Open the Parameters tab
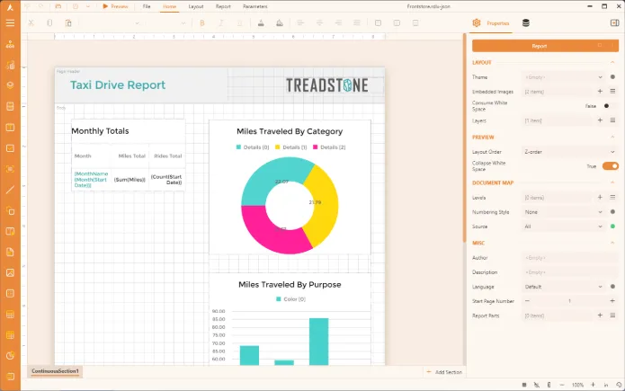Viewport: 625px width, 391px height. tap(255, 6)
